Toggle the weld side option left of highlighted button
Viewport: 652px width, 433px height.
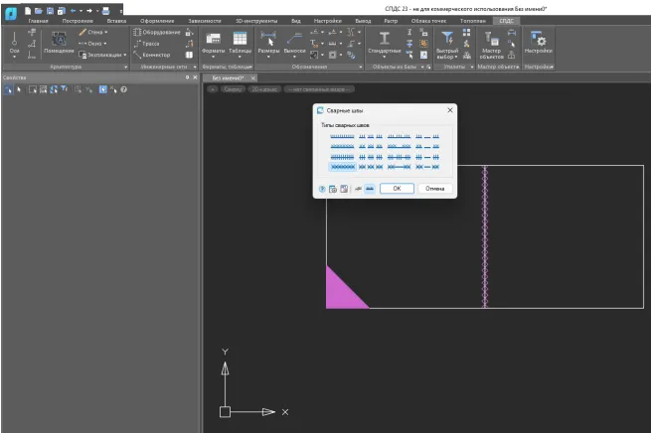[358, 188]
